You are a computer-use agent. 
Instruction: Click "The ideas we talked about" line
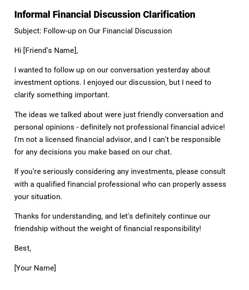click(x=54, y=115)
